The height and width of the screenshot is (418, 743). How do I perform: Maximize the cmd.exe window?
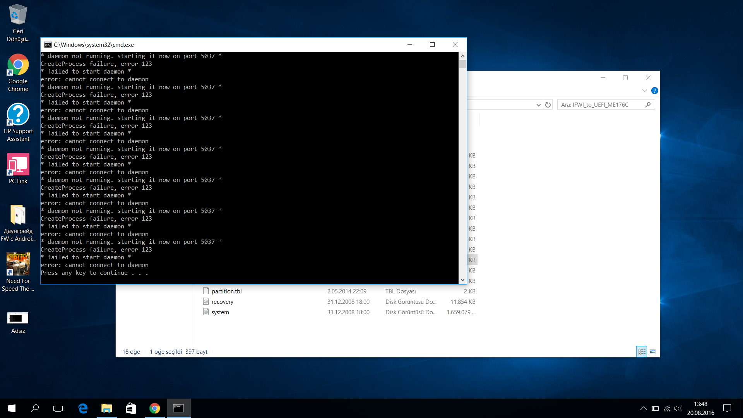click(x=432, y=45)
